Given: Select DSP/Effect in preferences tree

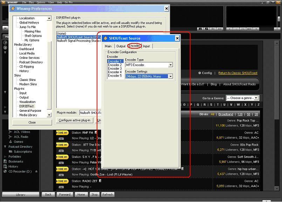Looking at the screenshot, I should coord(26,106).
